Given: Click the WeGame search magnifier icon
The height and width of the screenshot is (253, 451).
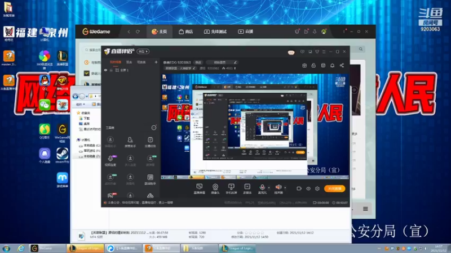Looking at the screenshot, I should click(361, 49).
